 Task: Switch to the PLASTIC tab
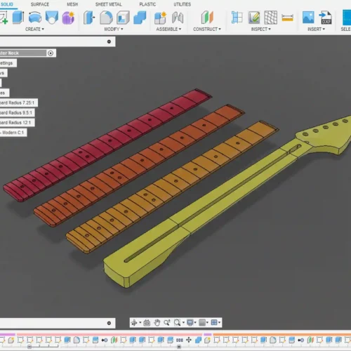click(147, 4)
